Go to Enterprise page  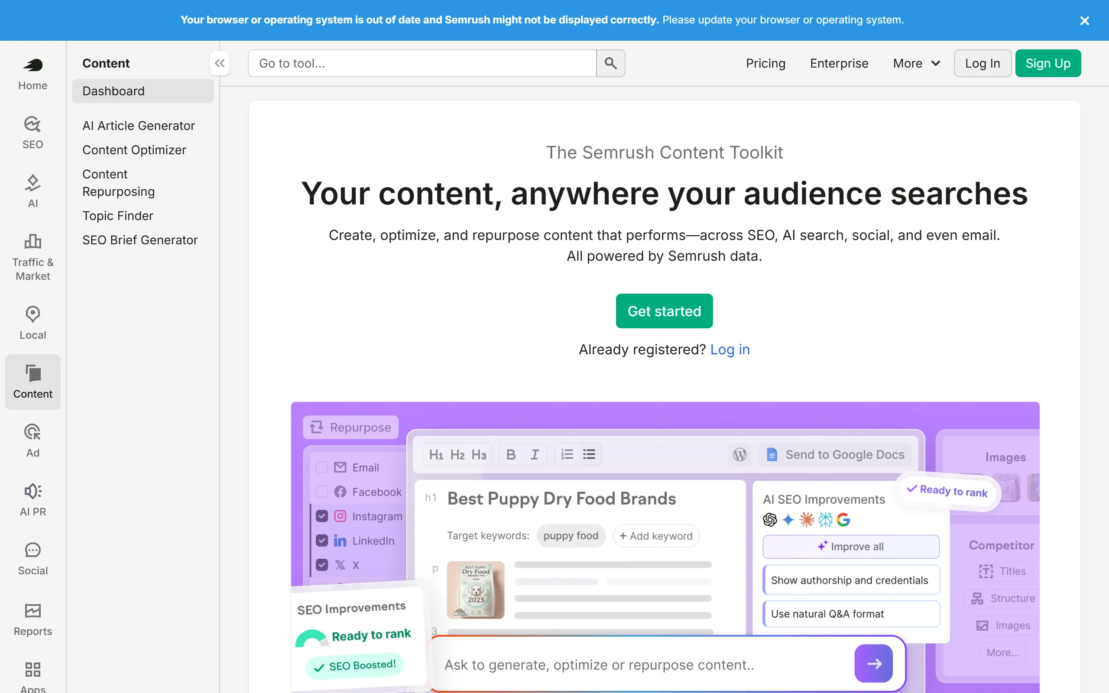pyautogui.click(x=839, y=63)
